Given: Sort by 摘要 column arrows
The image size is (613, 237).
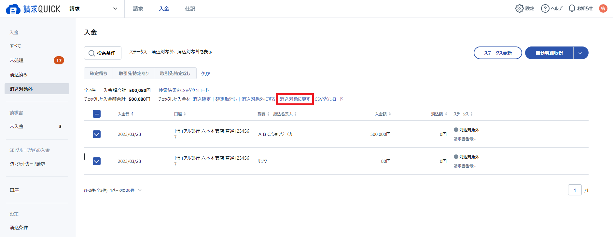Looking at the screenshot, I should (x=269, y=114).
